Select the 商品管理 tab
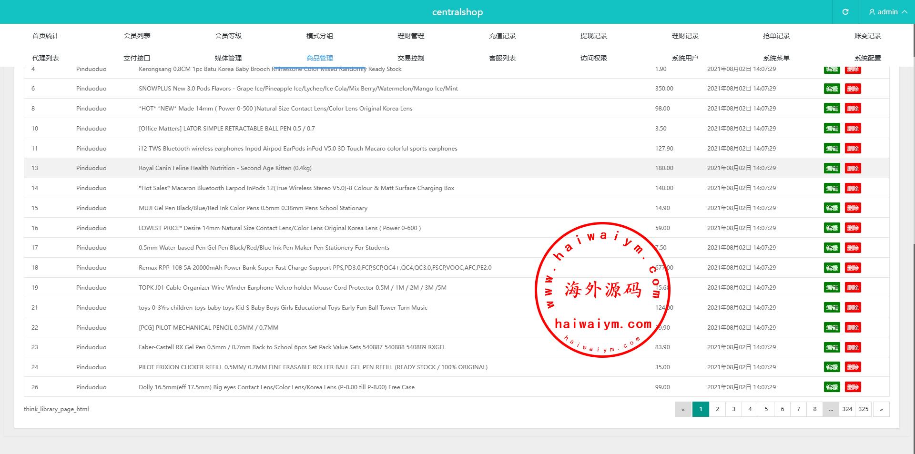Viewport: 915px width, 454px height. coord(319,58)
